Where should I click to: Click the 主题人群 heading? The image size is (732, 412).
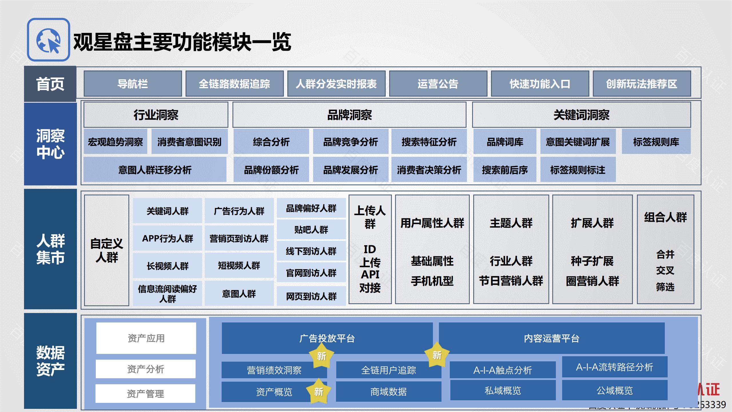(x=511, y=223)
